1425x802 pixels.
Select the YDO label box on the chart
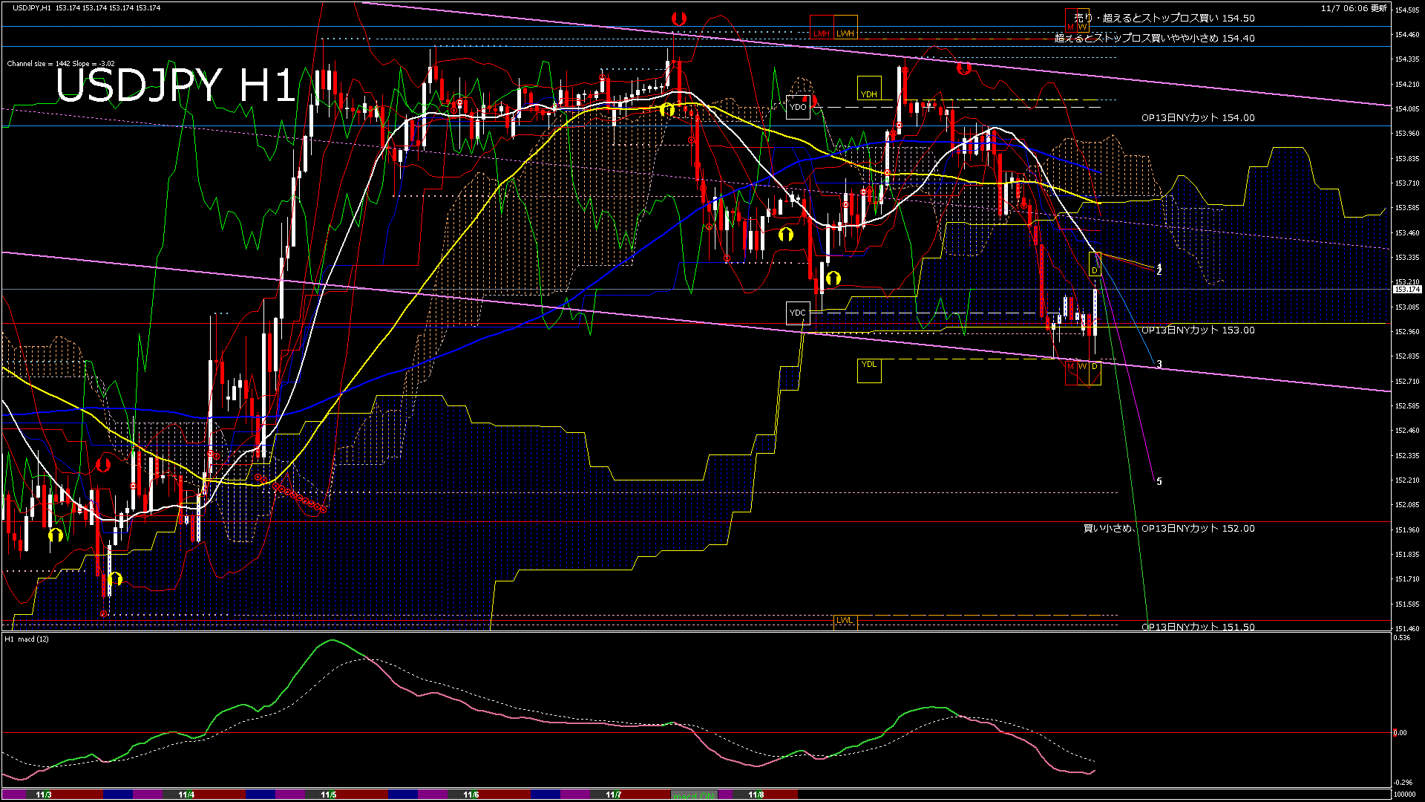click(799, 107)
